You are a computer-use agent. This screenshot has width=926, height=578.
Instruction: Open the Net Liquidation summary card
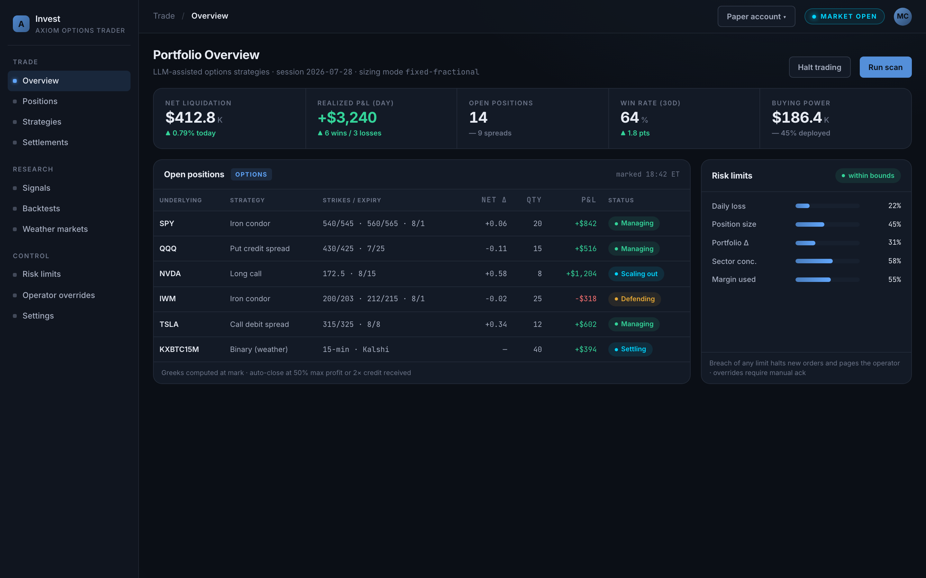tap(230, 118)
